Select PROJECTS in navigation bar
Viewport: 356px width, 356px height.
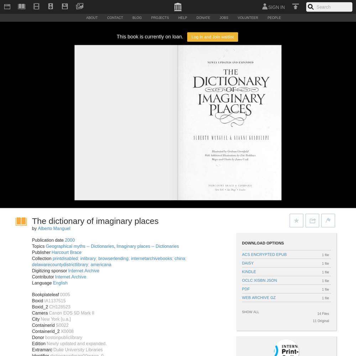click(x=160, y=18)
